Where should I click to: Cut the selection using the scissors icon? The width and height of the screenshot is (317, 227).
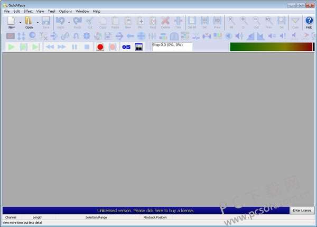pos(90,22)
